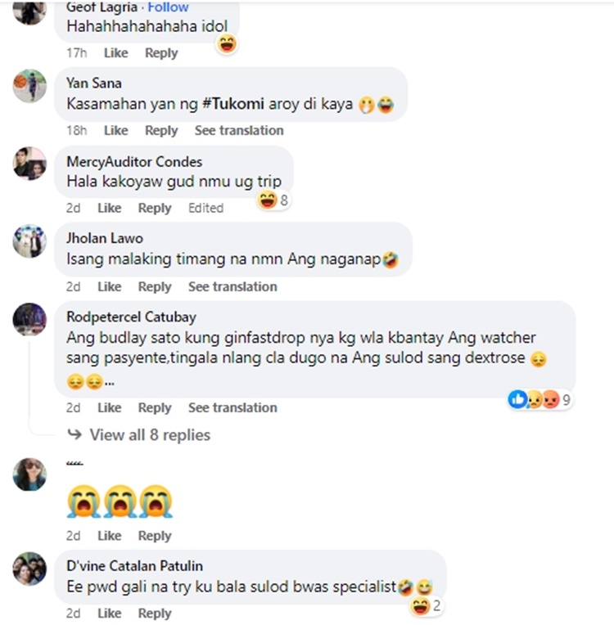Reply to D'vine Catalan Patulin's comment

click(x=155, y=613)
